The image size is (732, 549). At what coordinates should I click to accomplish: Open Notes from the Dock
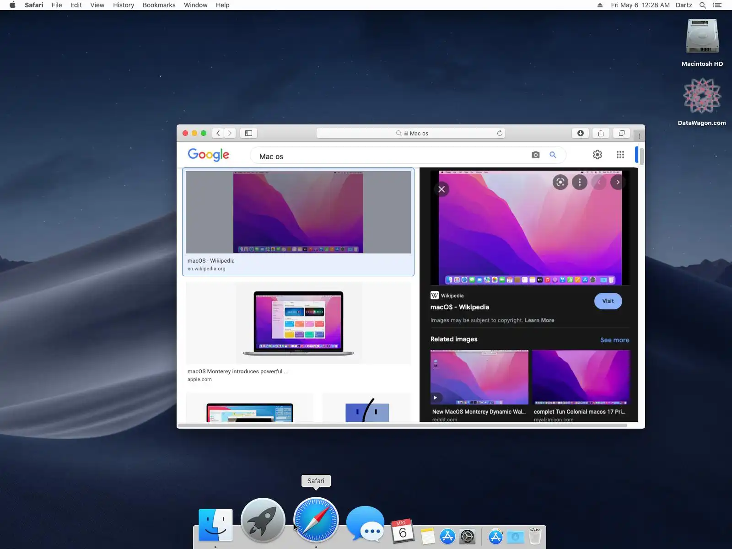(428, 536)
